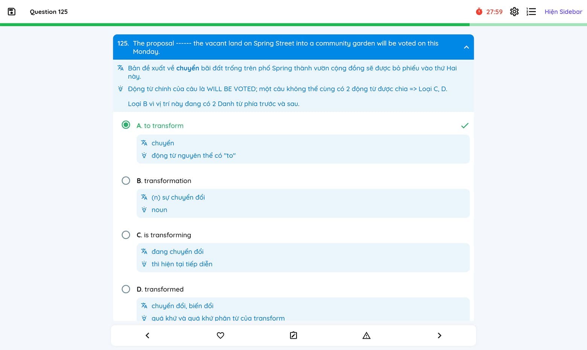Go to next question with right arrow

point(439,335)
